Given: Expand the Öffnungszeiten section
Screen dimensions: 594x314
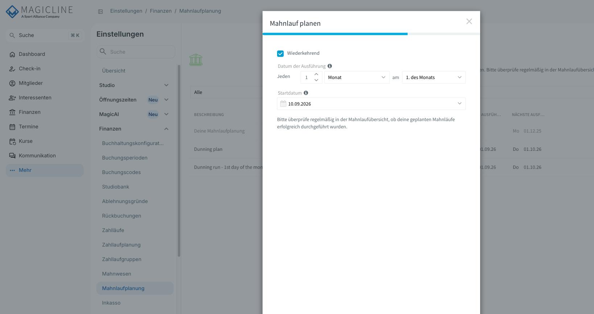Looking at the screenshot, I should click(166, 100).
